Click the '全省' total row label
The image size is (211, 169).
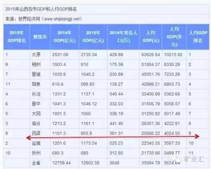[x=36, y=163]
